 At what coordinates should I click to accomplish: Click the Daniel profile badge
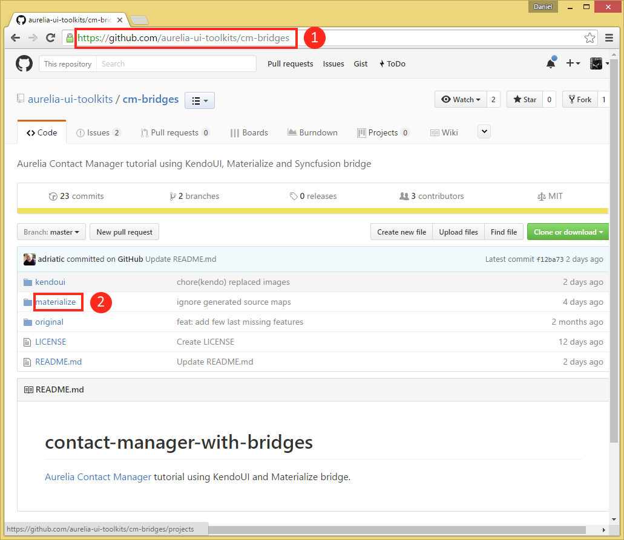coord(543,7)
